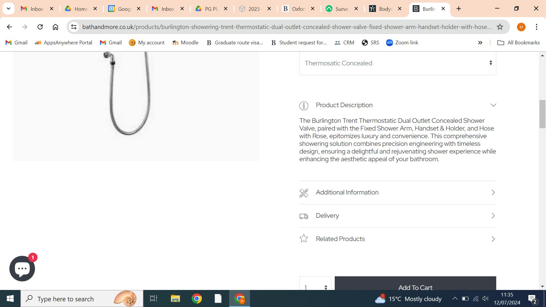Expand the Delivery section

click(x=398, y=216)
